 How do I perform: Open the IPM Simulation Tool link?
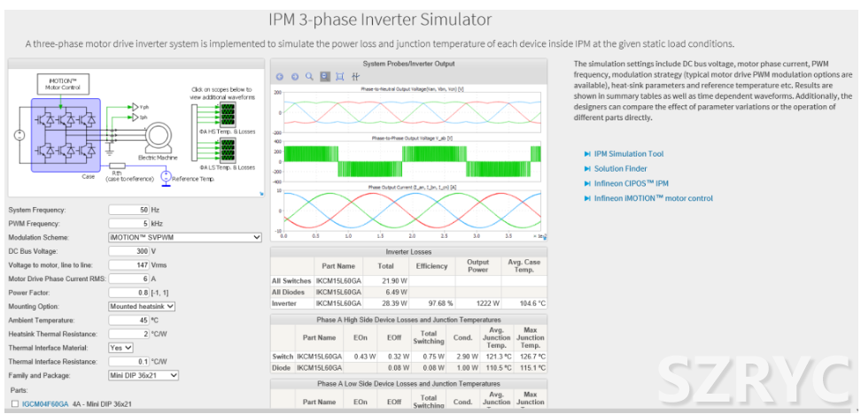[x=628, y=154]
